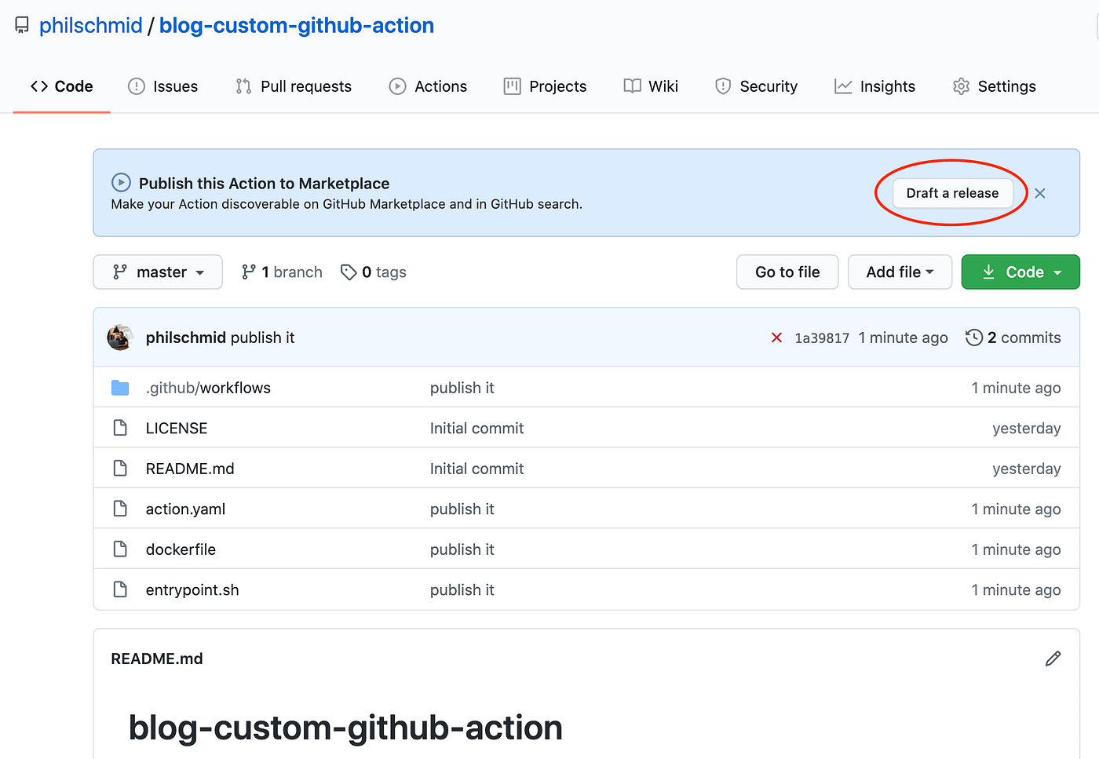1099x759 pixels.
Task: Dismiss the Marketplace banner
Action: tap(1040, 193)
